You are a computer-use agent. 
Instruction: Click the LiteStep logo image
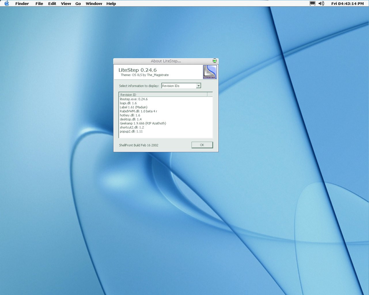coord(210,72)
